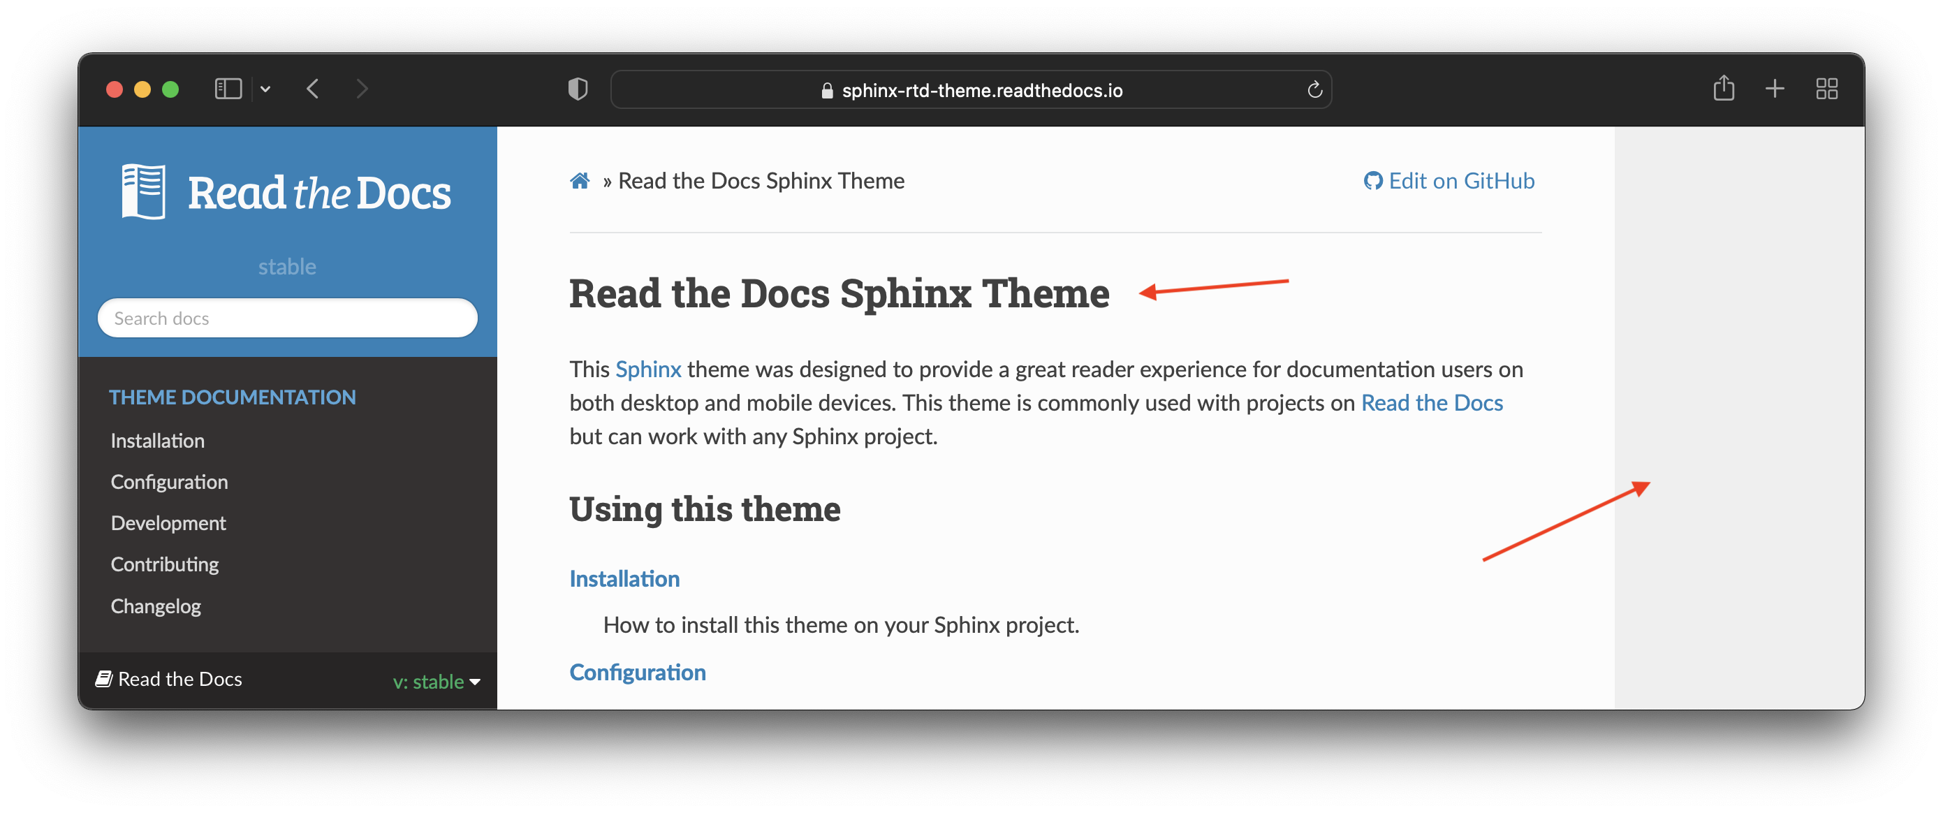Open the privacy report shield icon
Image resolution: width=1943 pixels, height=813 pixels.
(578, 89)
